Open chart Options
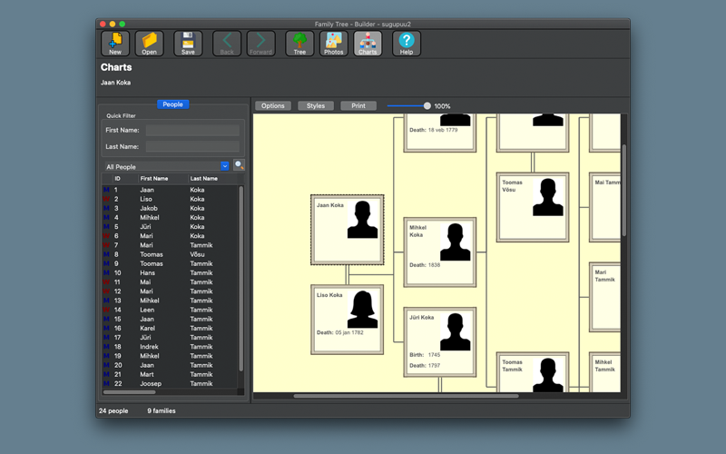The image size is (726, 454). [273, 106]
